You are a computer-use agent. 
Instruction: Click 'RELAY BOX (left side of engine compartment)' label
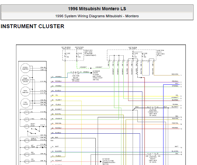tap(90, 53)
